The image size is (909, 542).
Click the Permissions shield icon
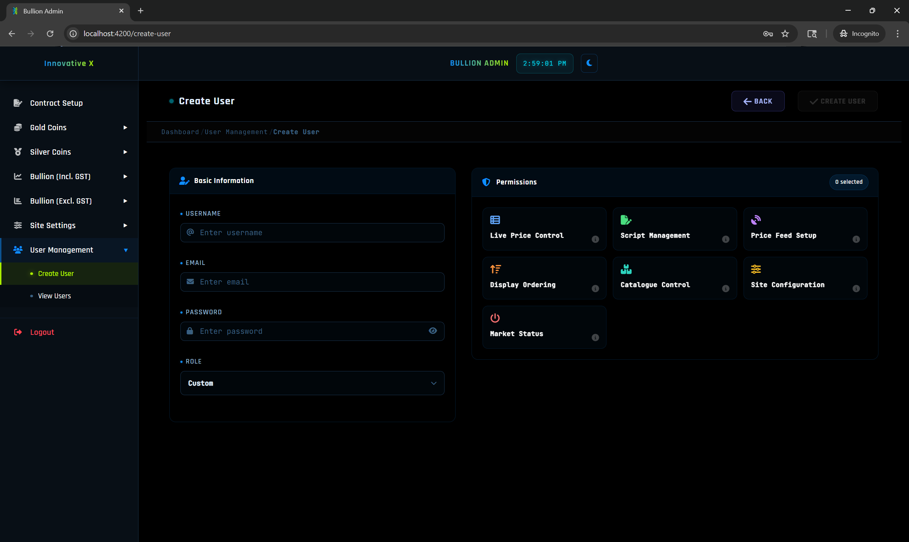pyautogui.click(x=486, y=182)
